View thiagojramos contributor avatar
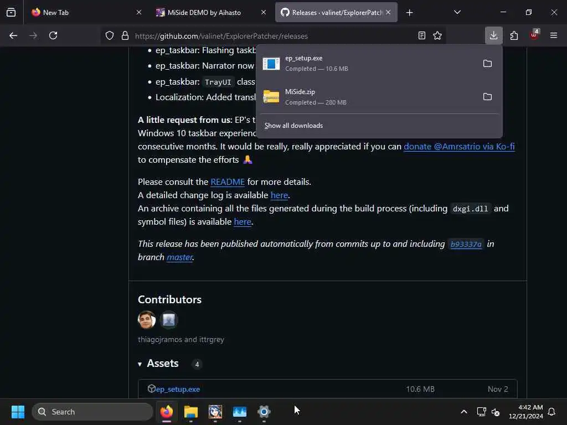Screen dimensions: 567x425 [147, 320]
